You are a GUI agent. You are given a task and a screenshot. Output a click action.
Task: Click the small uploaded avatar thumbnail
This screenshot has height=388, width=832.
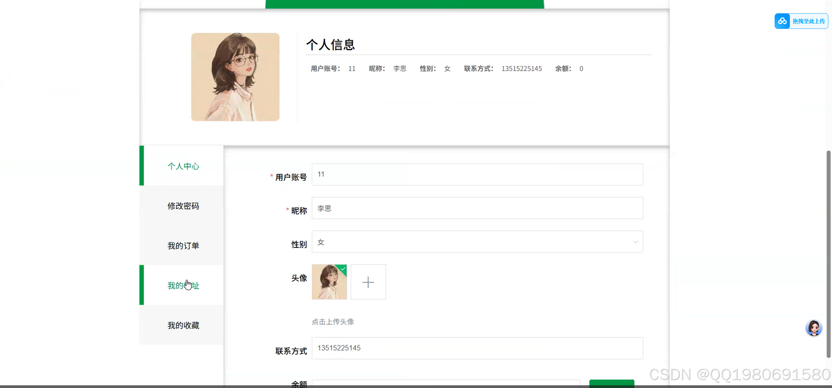(329, 282)
